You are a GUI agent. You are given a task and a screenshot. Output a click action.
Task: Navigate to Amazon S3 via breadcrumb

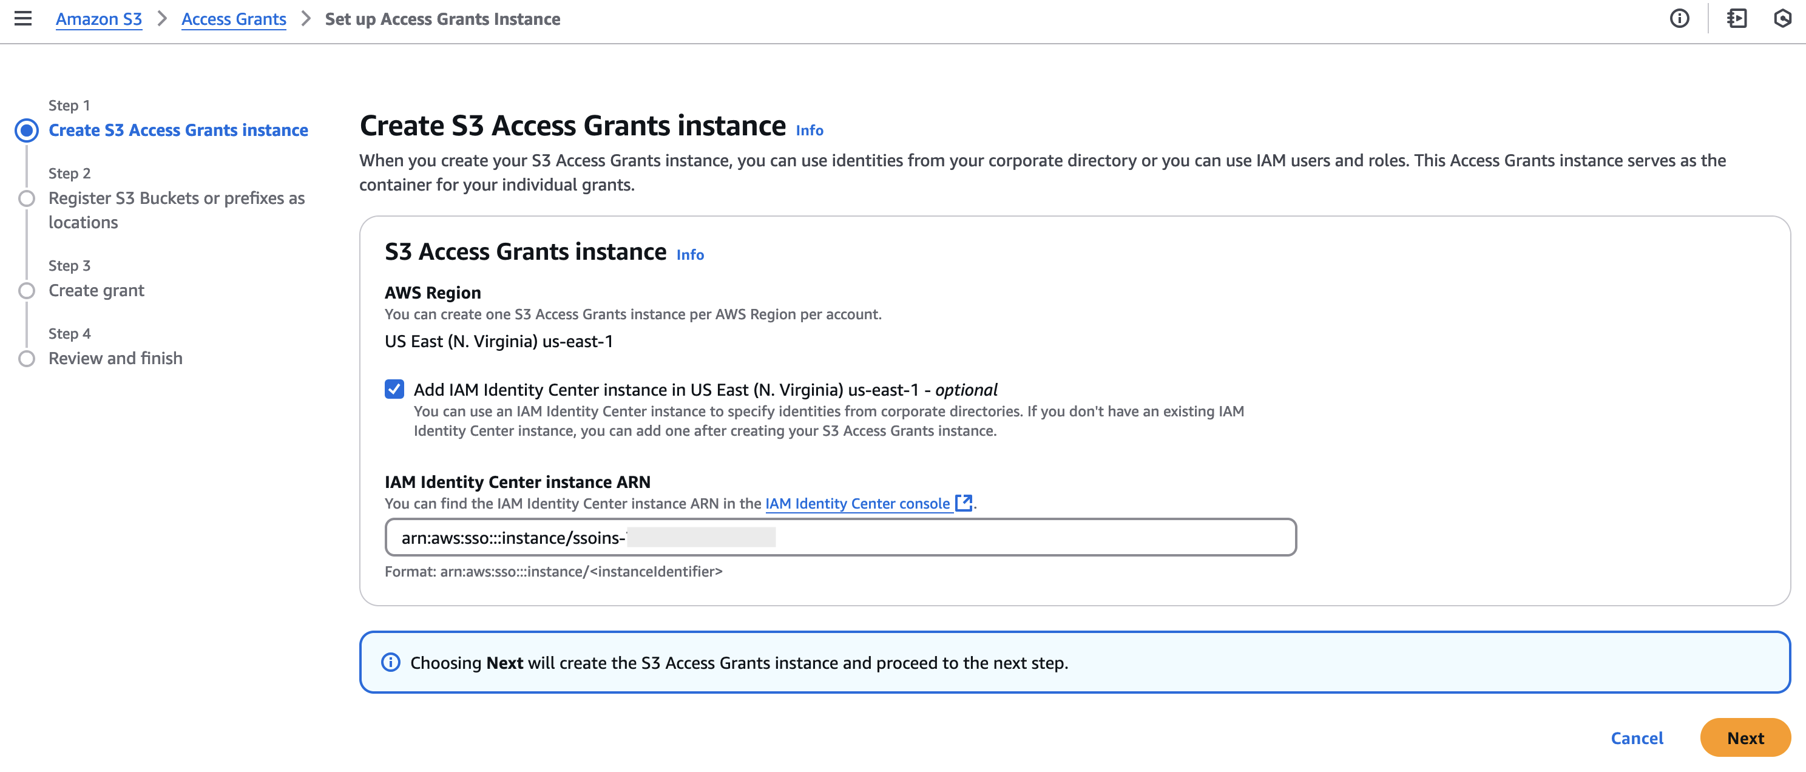(x=98, y=19)
